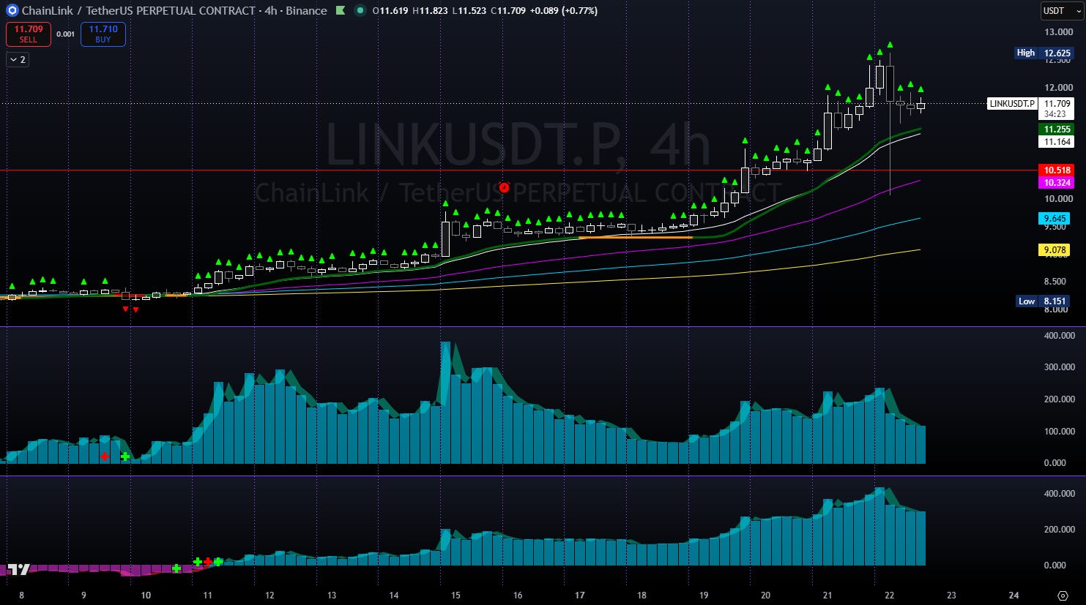This screenshot has height=605, width=1086.
Task: Open chart settings gear icon
Action: [1063, 595]
